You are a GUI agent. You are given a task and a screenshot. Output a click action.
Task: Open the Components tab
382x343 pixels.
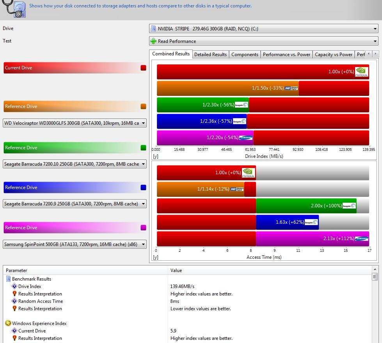click(x=245, y=55)
